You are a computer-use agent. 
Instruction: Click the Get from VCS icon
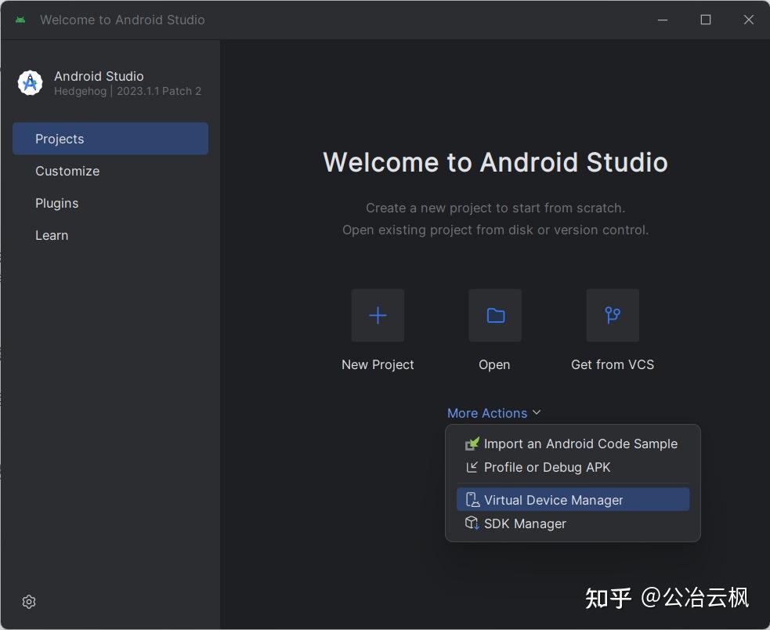pyautogui.click(x=612, y=315)
